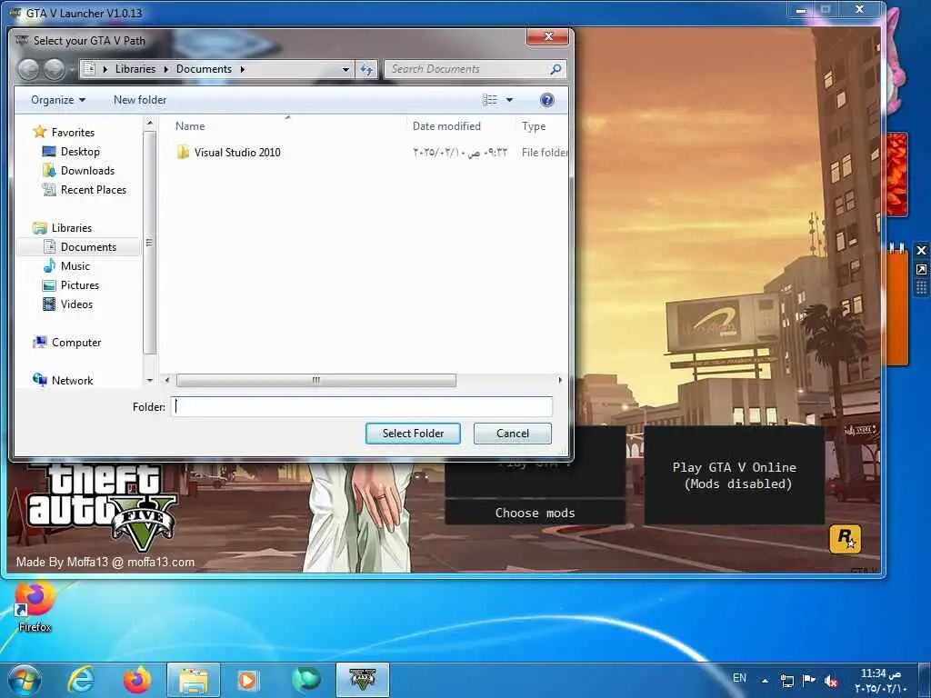Create a New folder
Image resolution: width=931 pixels, height=698 pixels.
pos(140,100)
